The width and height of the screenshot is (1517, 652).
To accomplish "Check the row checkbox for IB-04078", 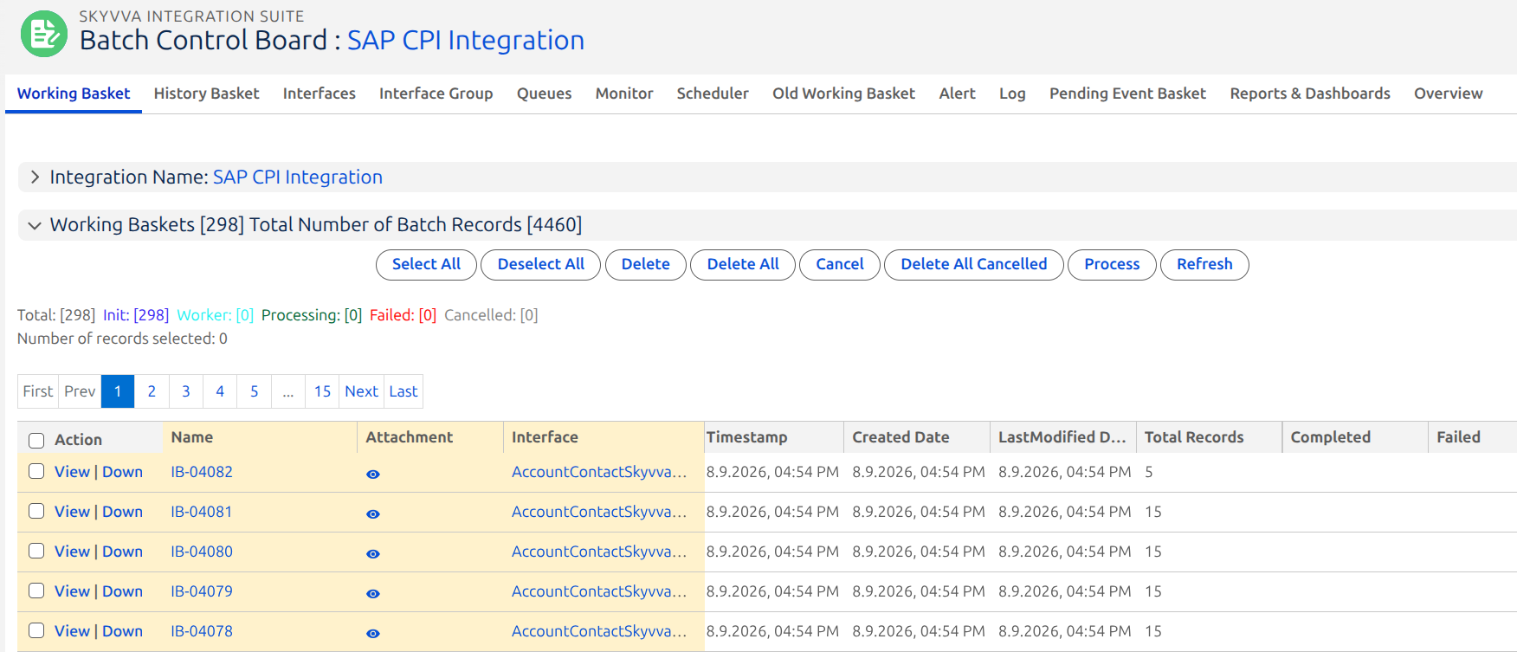I will (36, 630).
